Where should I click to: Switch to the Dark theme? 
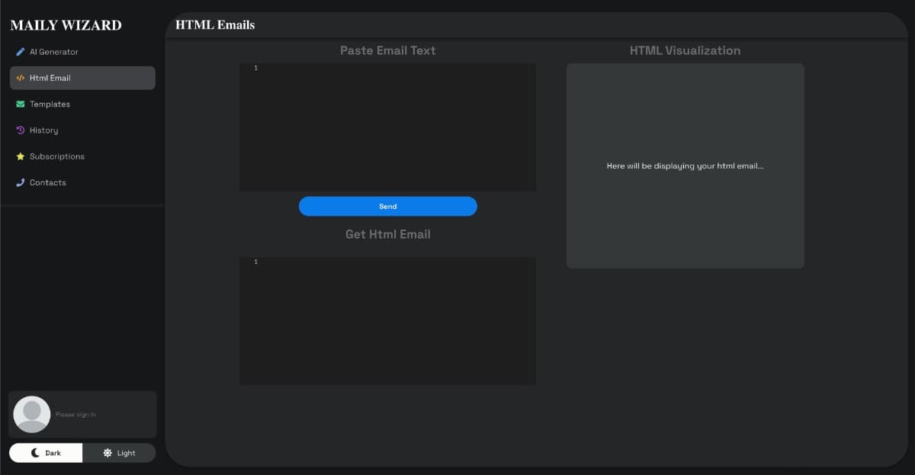pos(46,453)
